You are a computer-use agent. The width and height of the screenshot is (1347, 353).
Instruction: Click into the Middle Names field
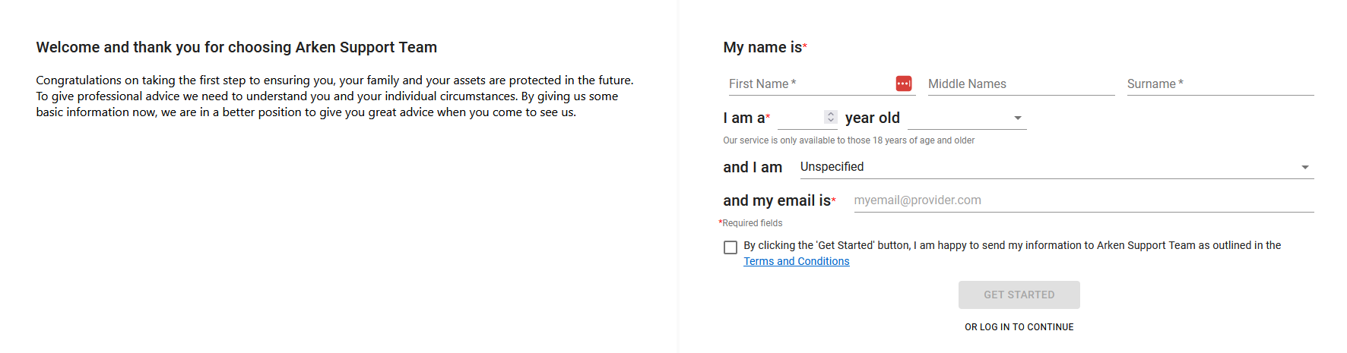(1020, 84)
